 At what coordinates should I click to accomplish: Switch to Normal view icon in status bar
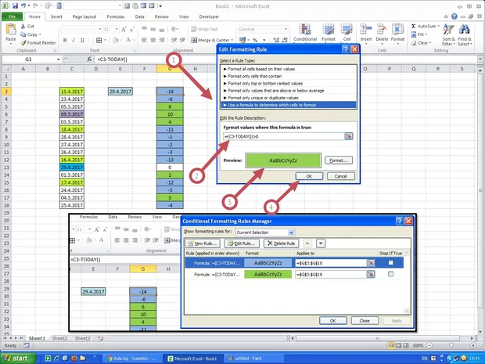pos(392,345)
